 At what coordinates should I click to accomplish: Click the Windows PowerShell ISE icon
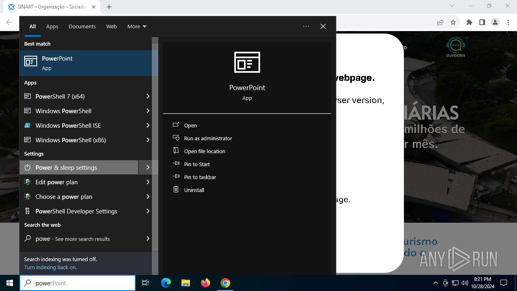(x=27, y=125)
